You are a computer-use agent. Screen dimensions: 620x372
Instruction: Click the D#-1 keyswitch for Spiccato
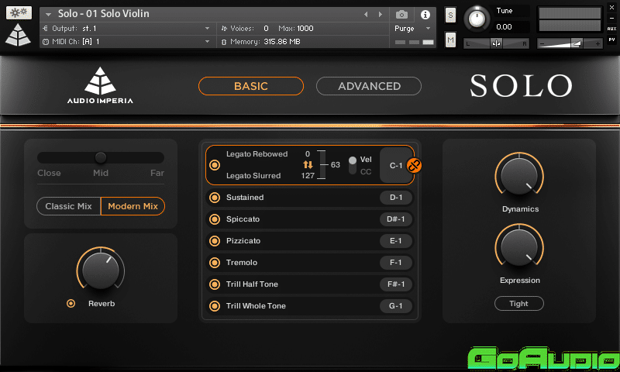[396, 219]
